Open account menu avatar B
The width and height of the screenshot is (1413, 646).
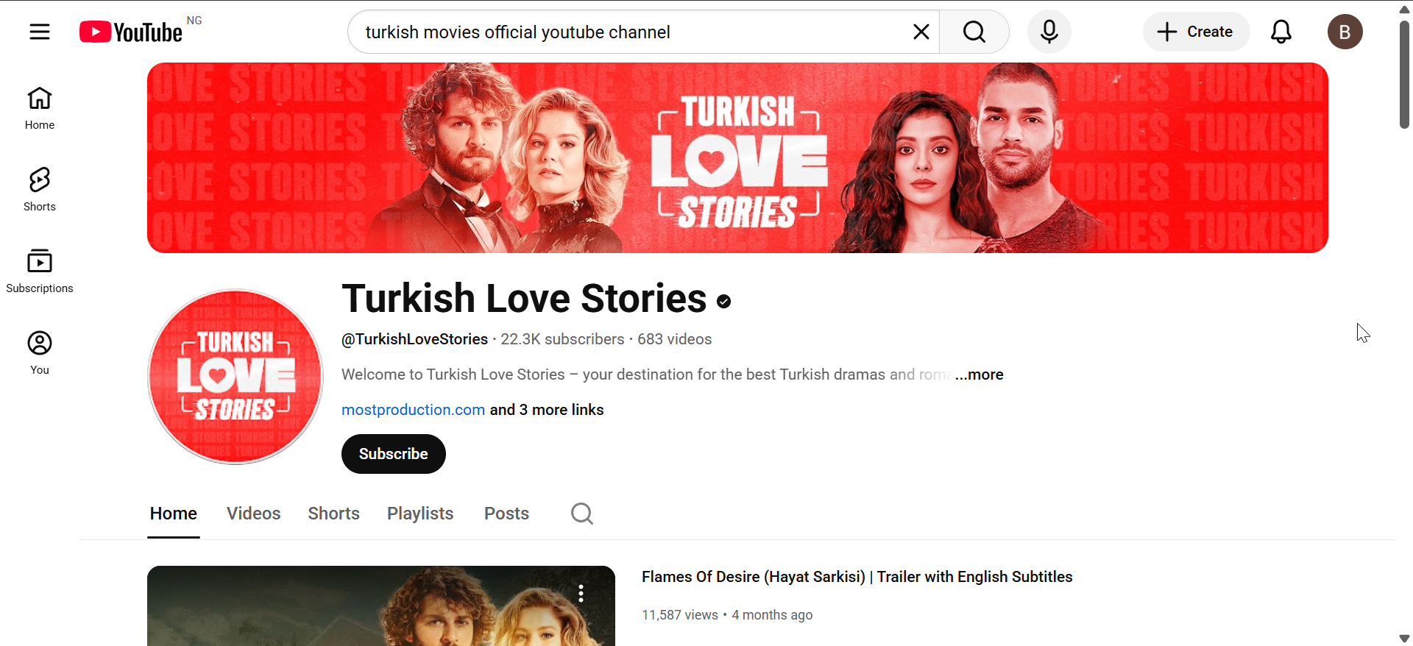coord(1345,32)
